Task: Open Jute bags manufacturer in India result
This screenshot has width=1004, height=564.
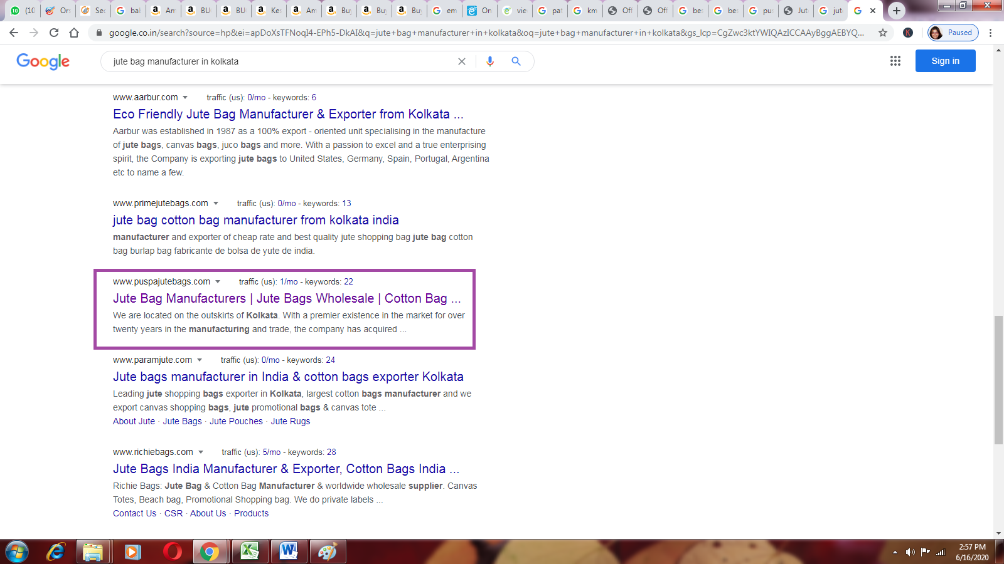Action: coord(288,377)
